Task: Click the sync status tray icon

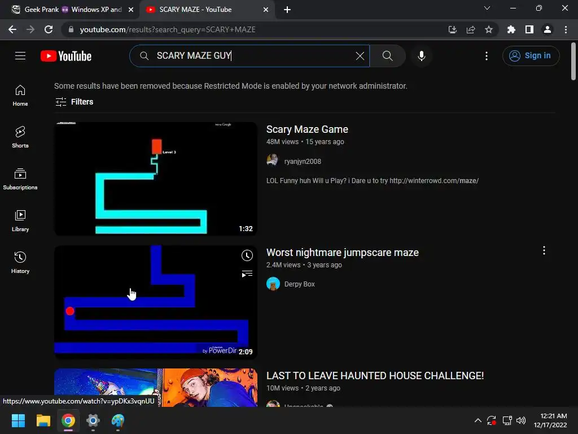Action: 492,420
